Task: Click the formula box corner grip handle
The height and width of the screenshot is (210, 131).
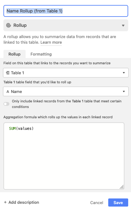Action: click(122, 187)
